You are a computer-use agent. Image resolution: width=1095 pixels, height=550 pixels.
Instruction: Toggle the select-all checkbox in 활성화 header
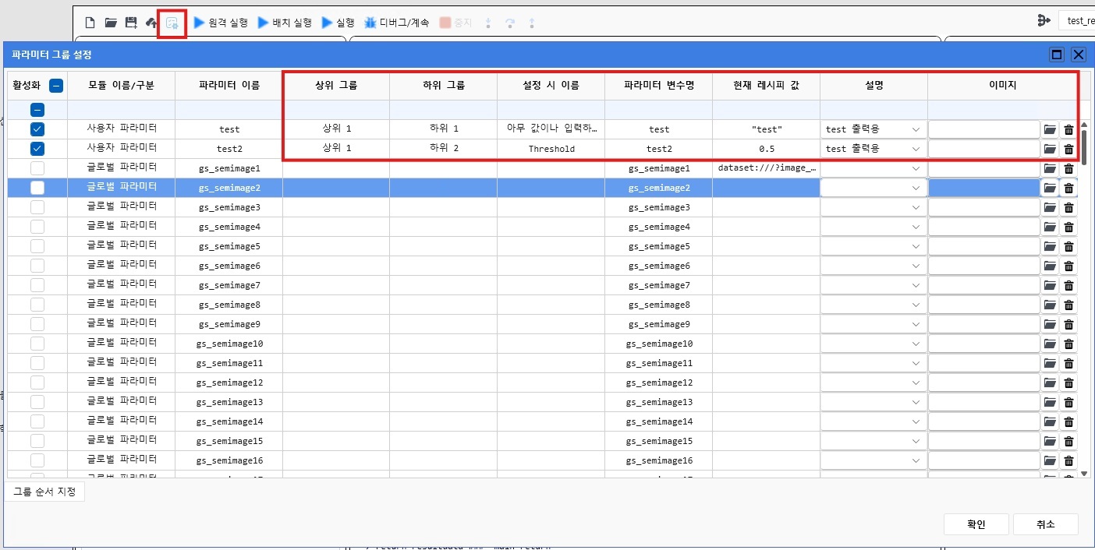coord(55,86)
